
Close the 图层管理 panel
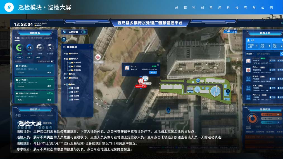[x=90, y=47]
